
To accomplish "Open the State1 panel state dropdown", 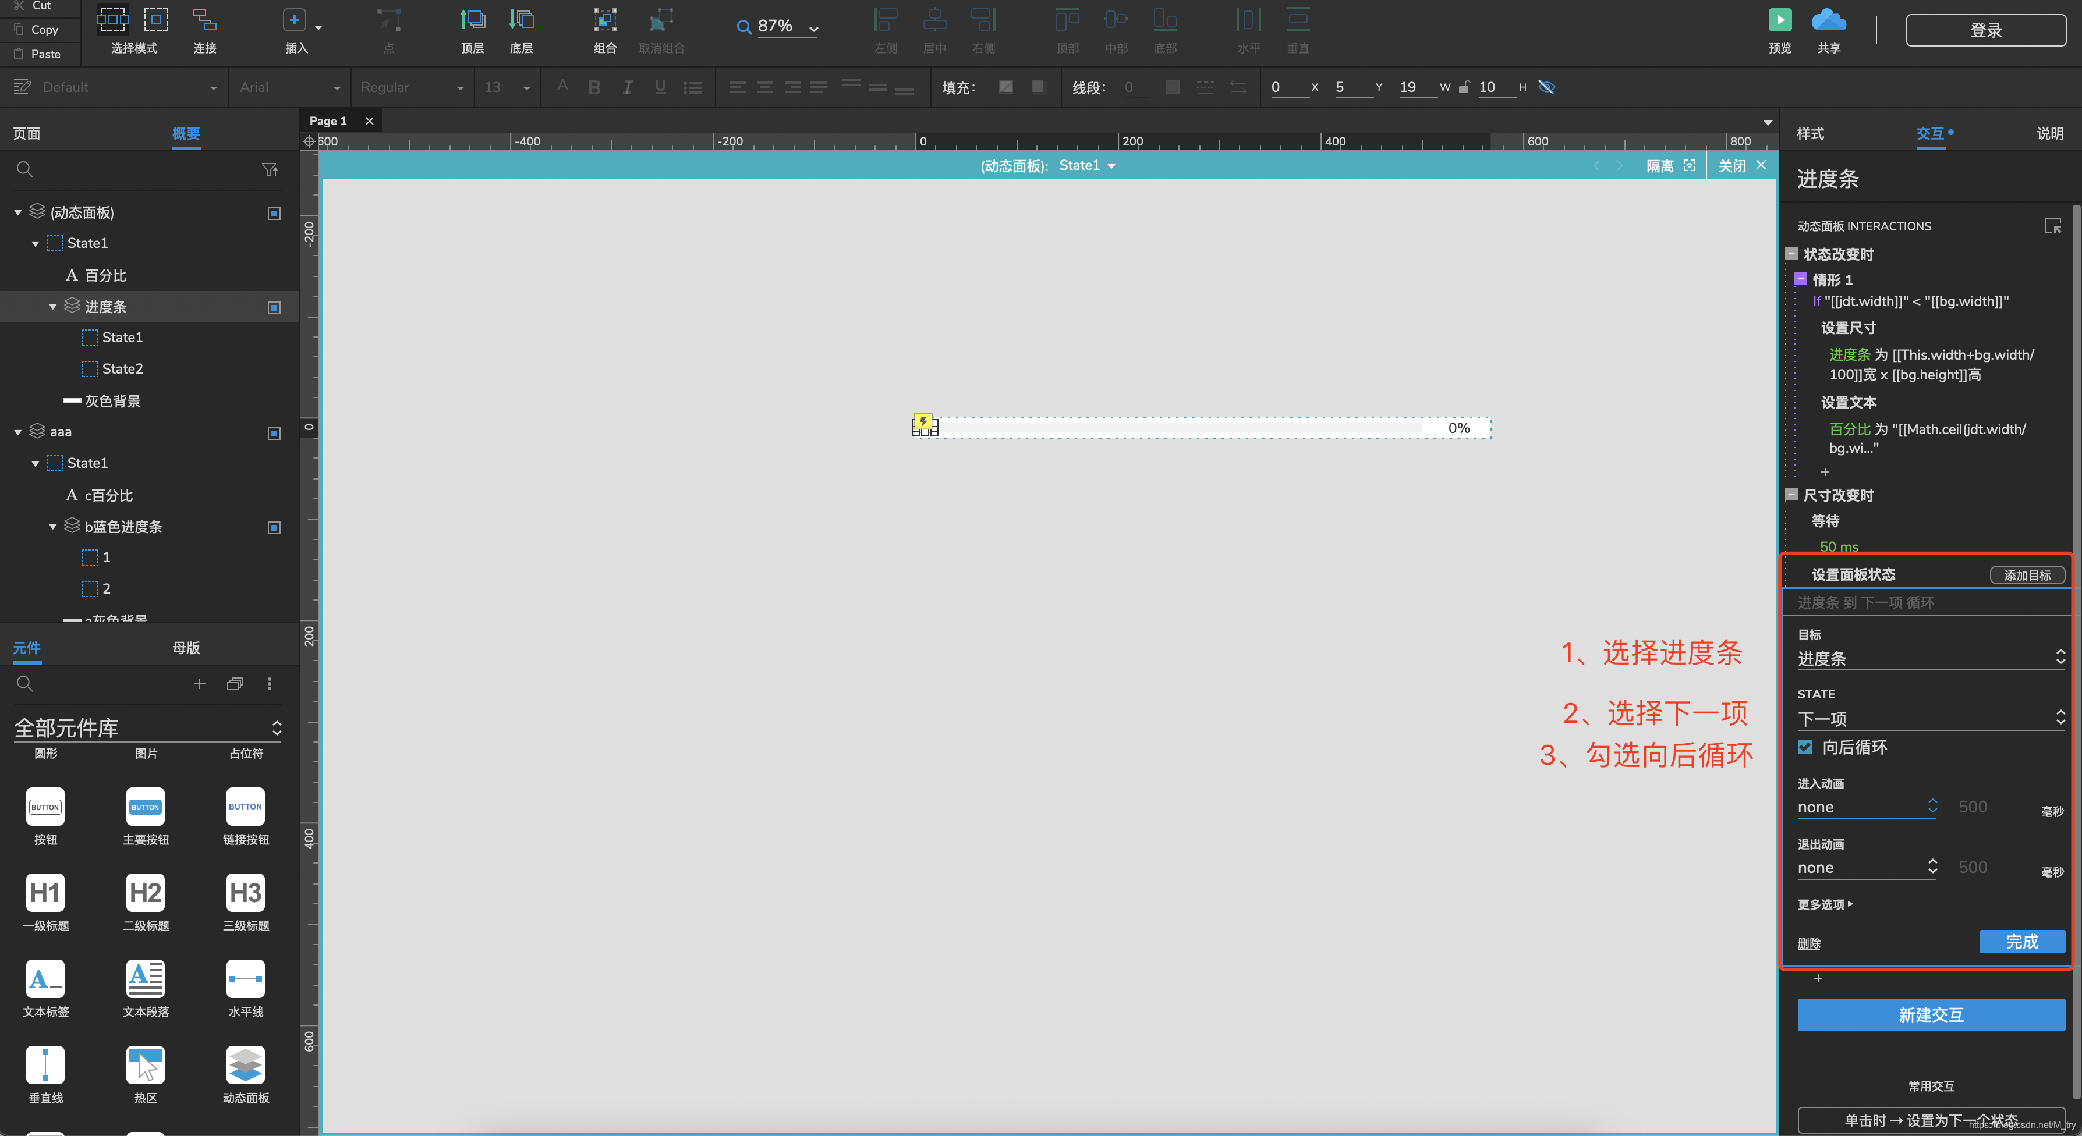I will pyautogui.click(x=1087, y=166).
